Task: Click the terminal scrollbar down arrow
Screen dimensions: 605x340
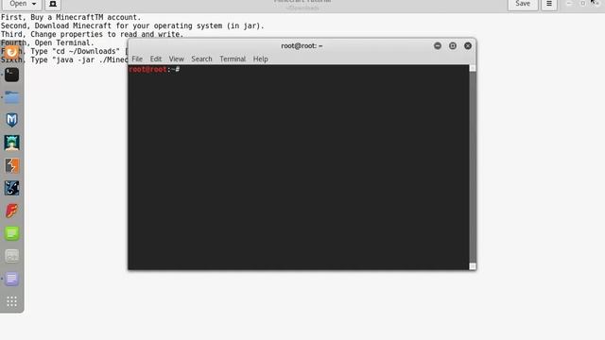Action: [473, 266]
